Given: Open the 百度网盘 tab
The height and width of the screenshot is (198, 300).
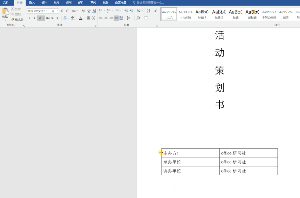Looking at the screenshot, I should click(x=121, y=3).
